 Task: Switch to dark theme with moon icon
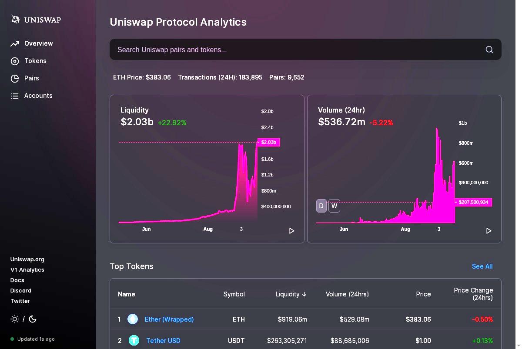coord(33,319)
